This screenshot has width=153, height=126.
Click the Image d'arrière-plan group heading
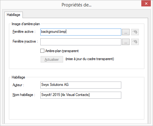(26, 24)
